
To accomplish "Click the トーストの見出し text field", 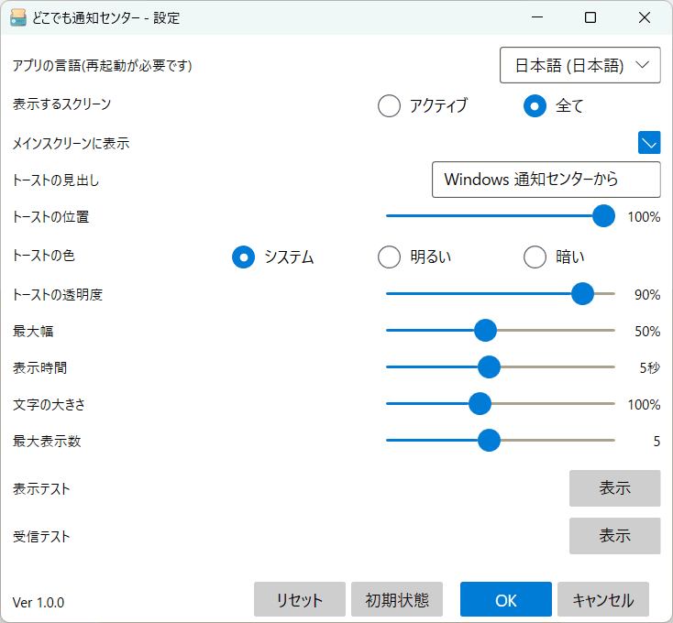I will (x=546, y=180).
